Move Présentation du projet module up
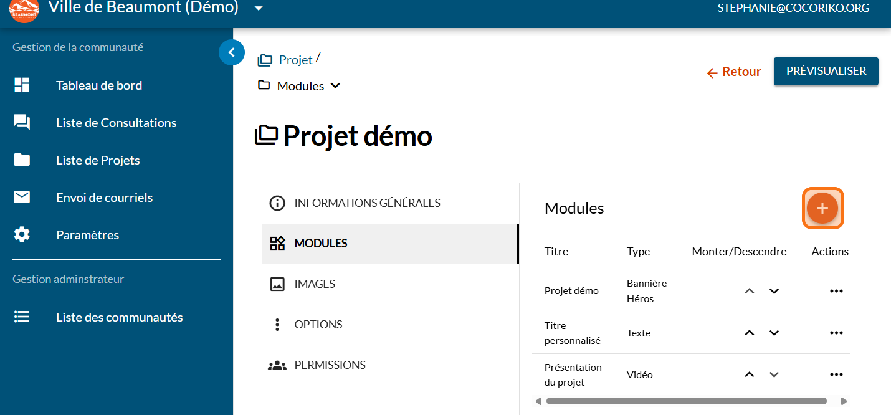The width and height of the screenshot is (891, 415). tap(750, 374)
